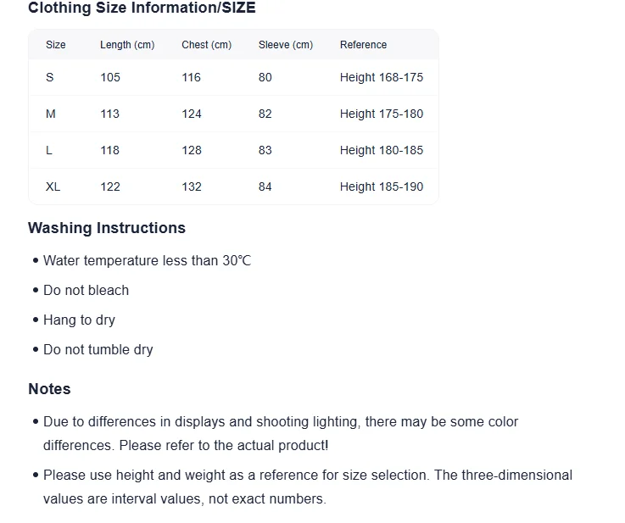Click the Washing Instructions heading
Viewport: 625px width, 523px height.
click(107, 228)
